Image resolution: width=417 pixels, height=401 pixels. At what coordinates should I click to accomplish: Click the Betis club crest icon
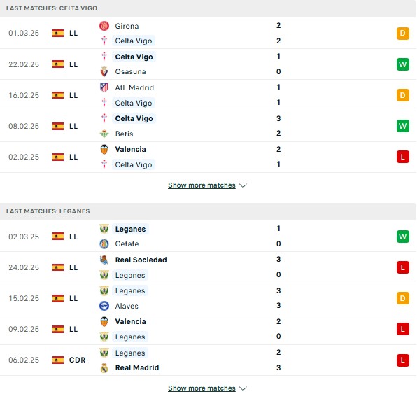(104, 134)
